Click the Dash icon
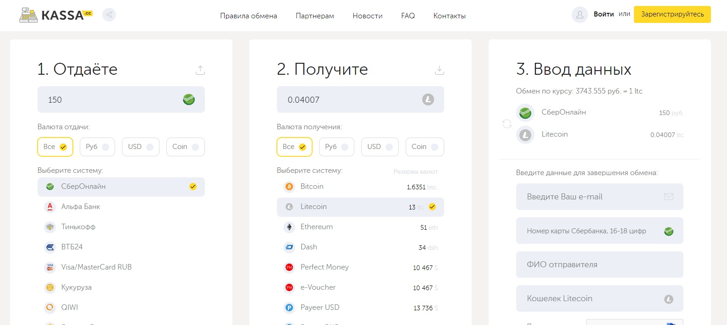The height and width of the screenshot is (325, 727). (289, 247)
